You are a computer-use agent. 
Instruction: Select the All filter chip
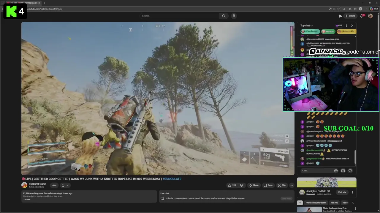[300, 203]
